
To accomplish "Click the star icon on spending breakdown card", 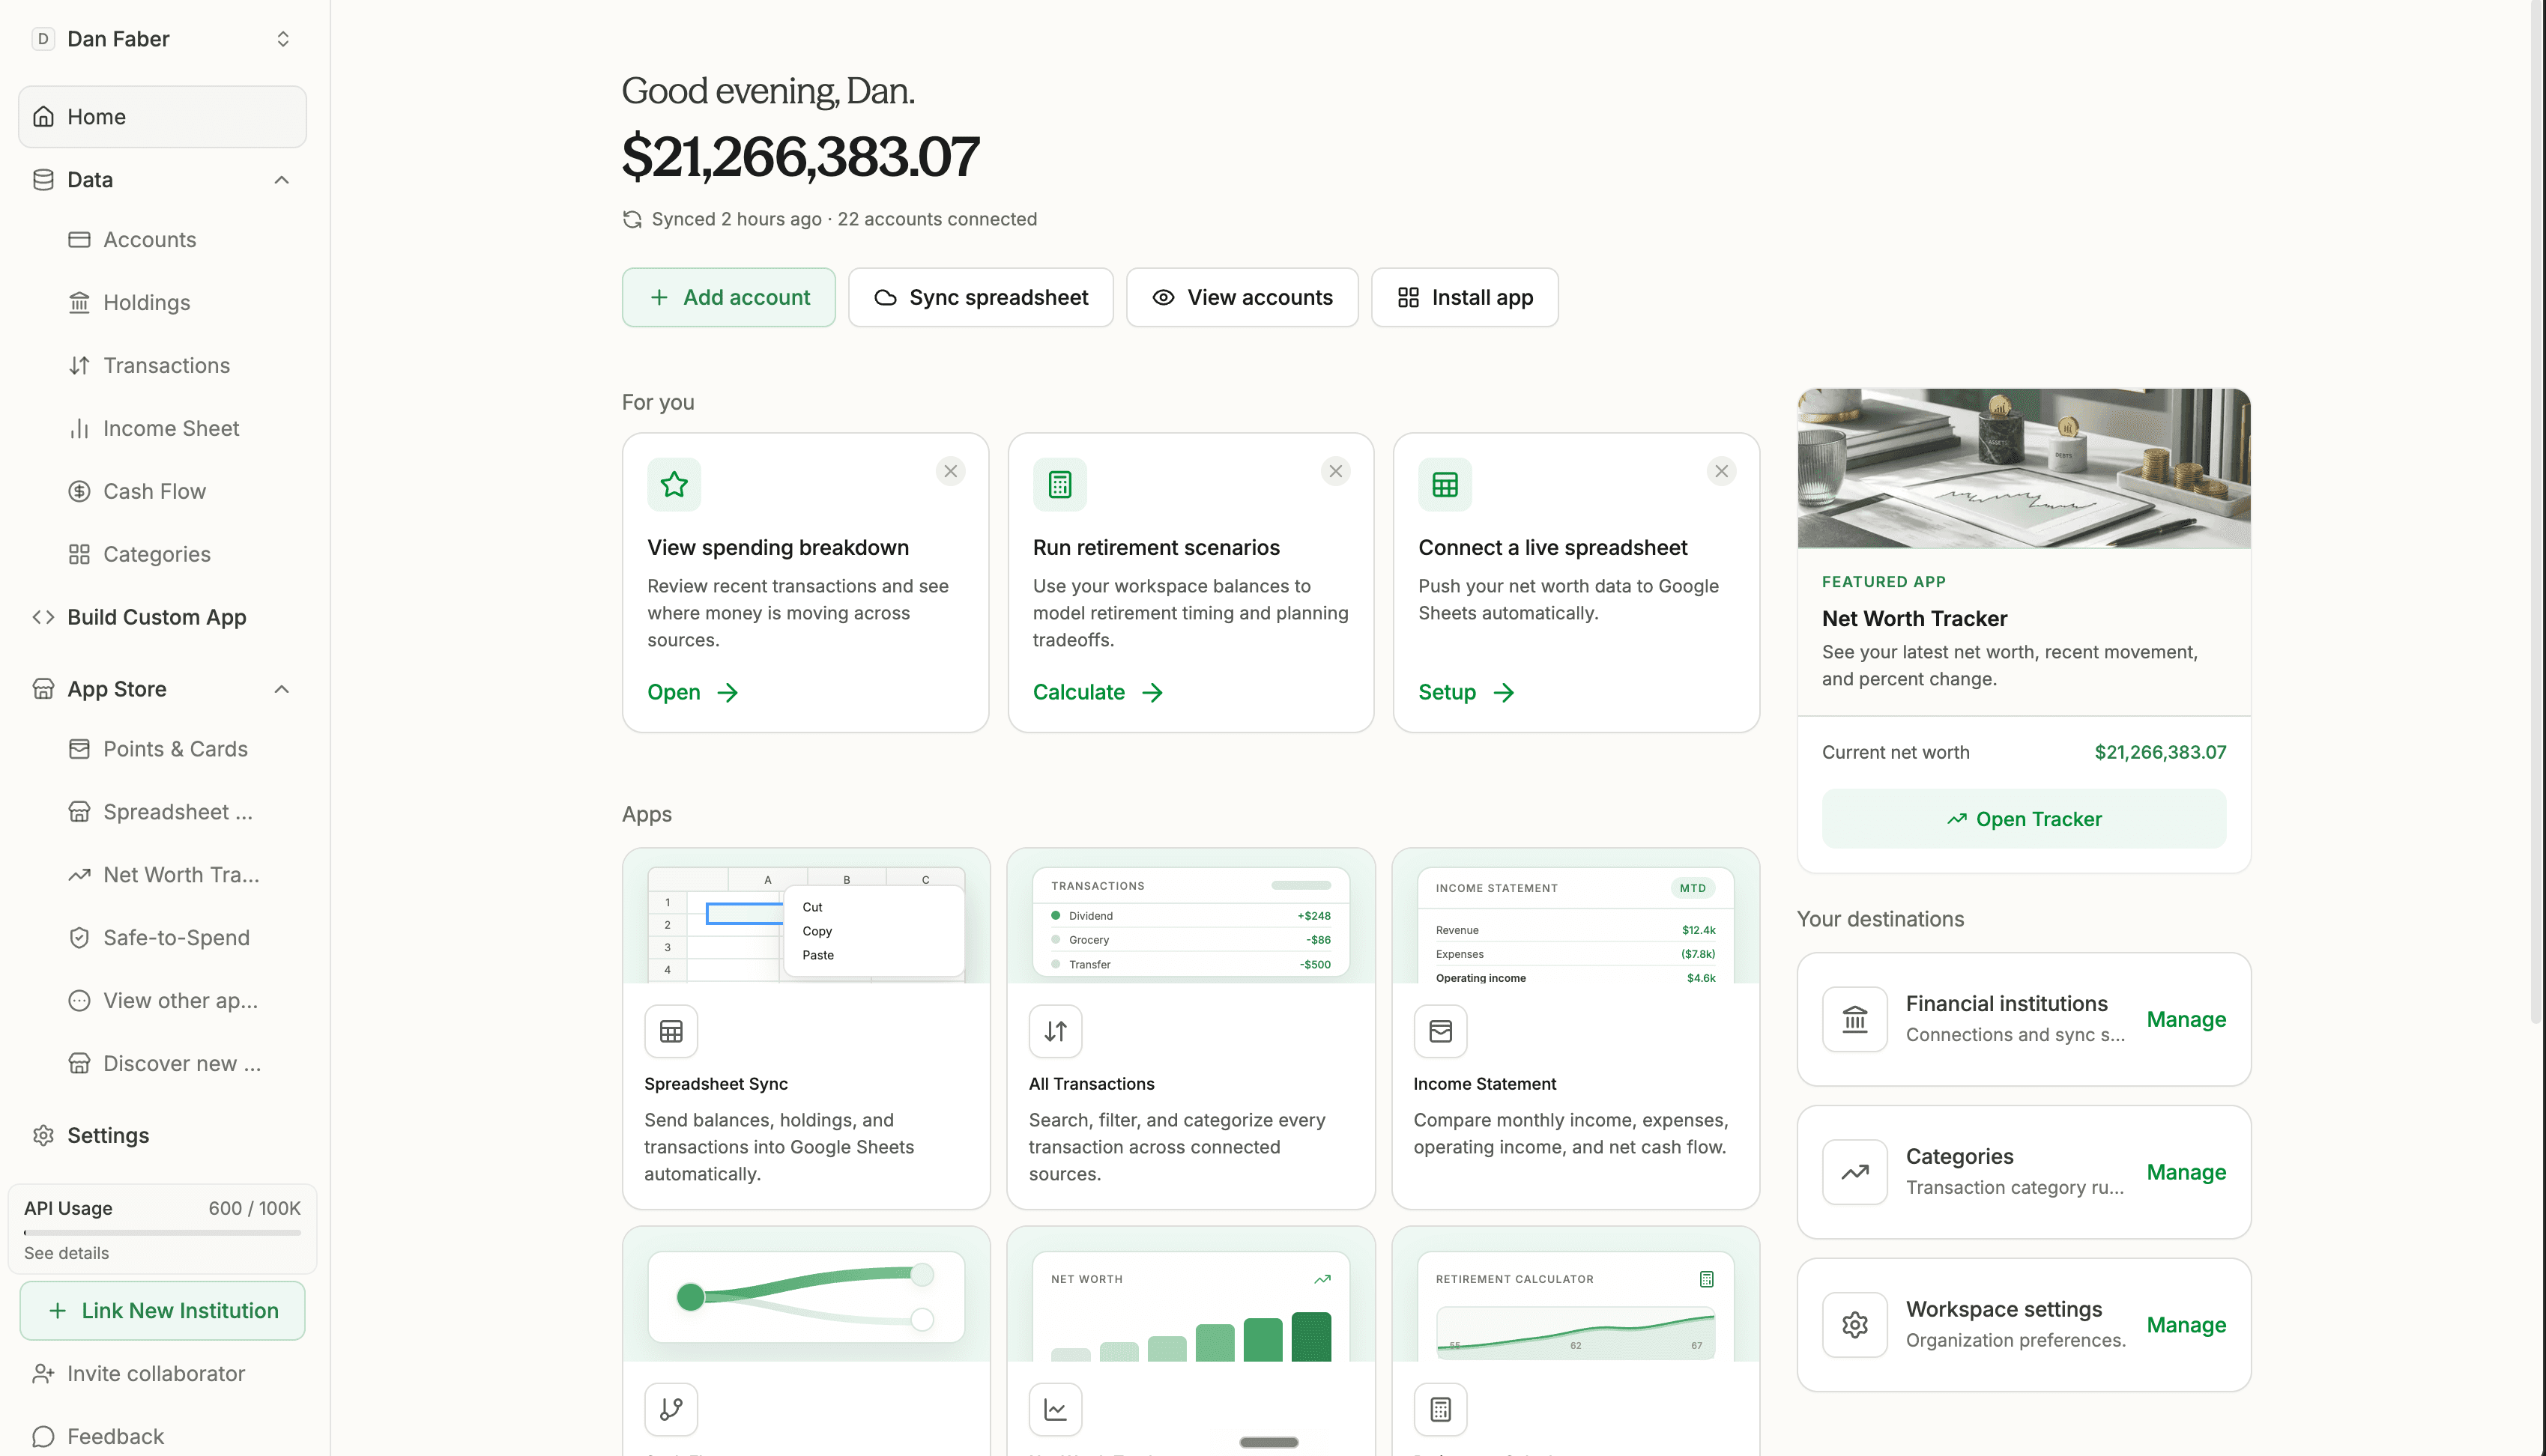I will pyautogui.click(x=674, y=485).
